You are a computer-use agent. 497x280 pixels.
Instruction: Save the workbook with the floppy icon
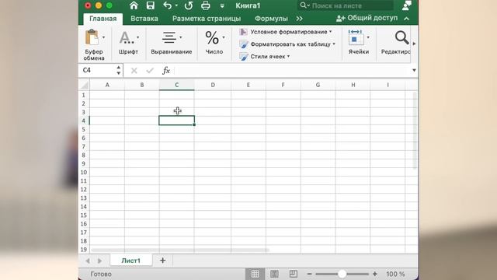(150, 5)
